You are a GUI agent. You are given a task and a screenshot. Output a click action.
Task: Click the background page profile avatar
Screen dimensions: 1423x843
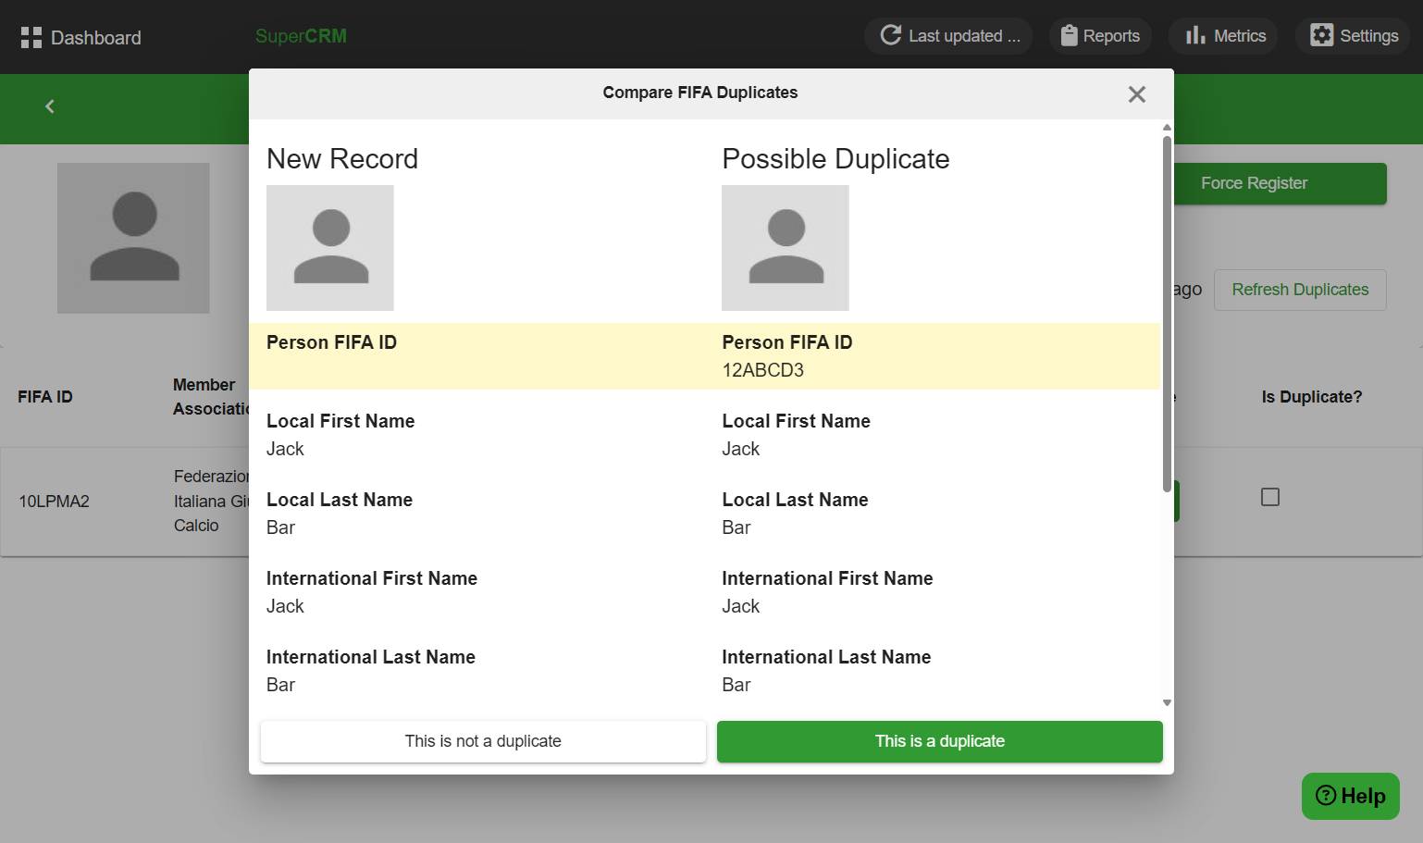click(x=133, y=238)
